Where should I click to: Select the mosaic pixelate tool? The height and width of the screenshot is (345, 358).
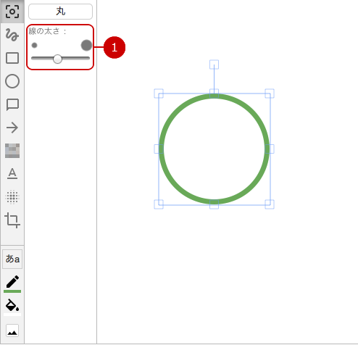pos(12,151)
